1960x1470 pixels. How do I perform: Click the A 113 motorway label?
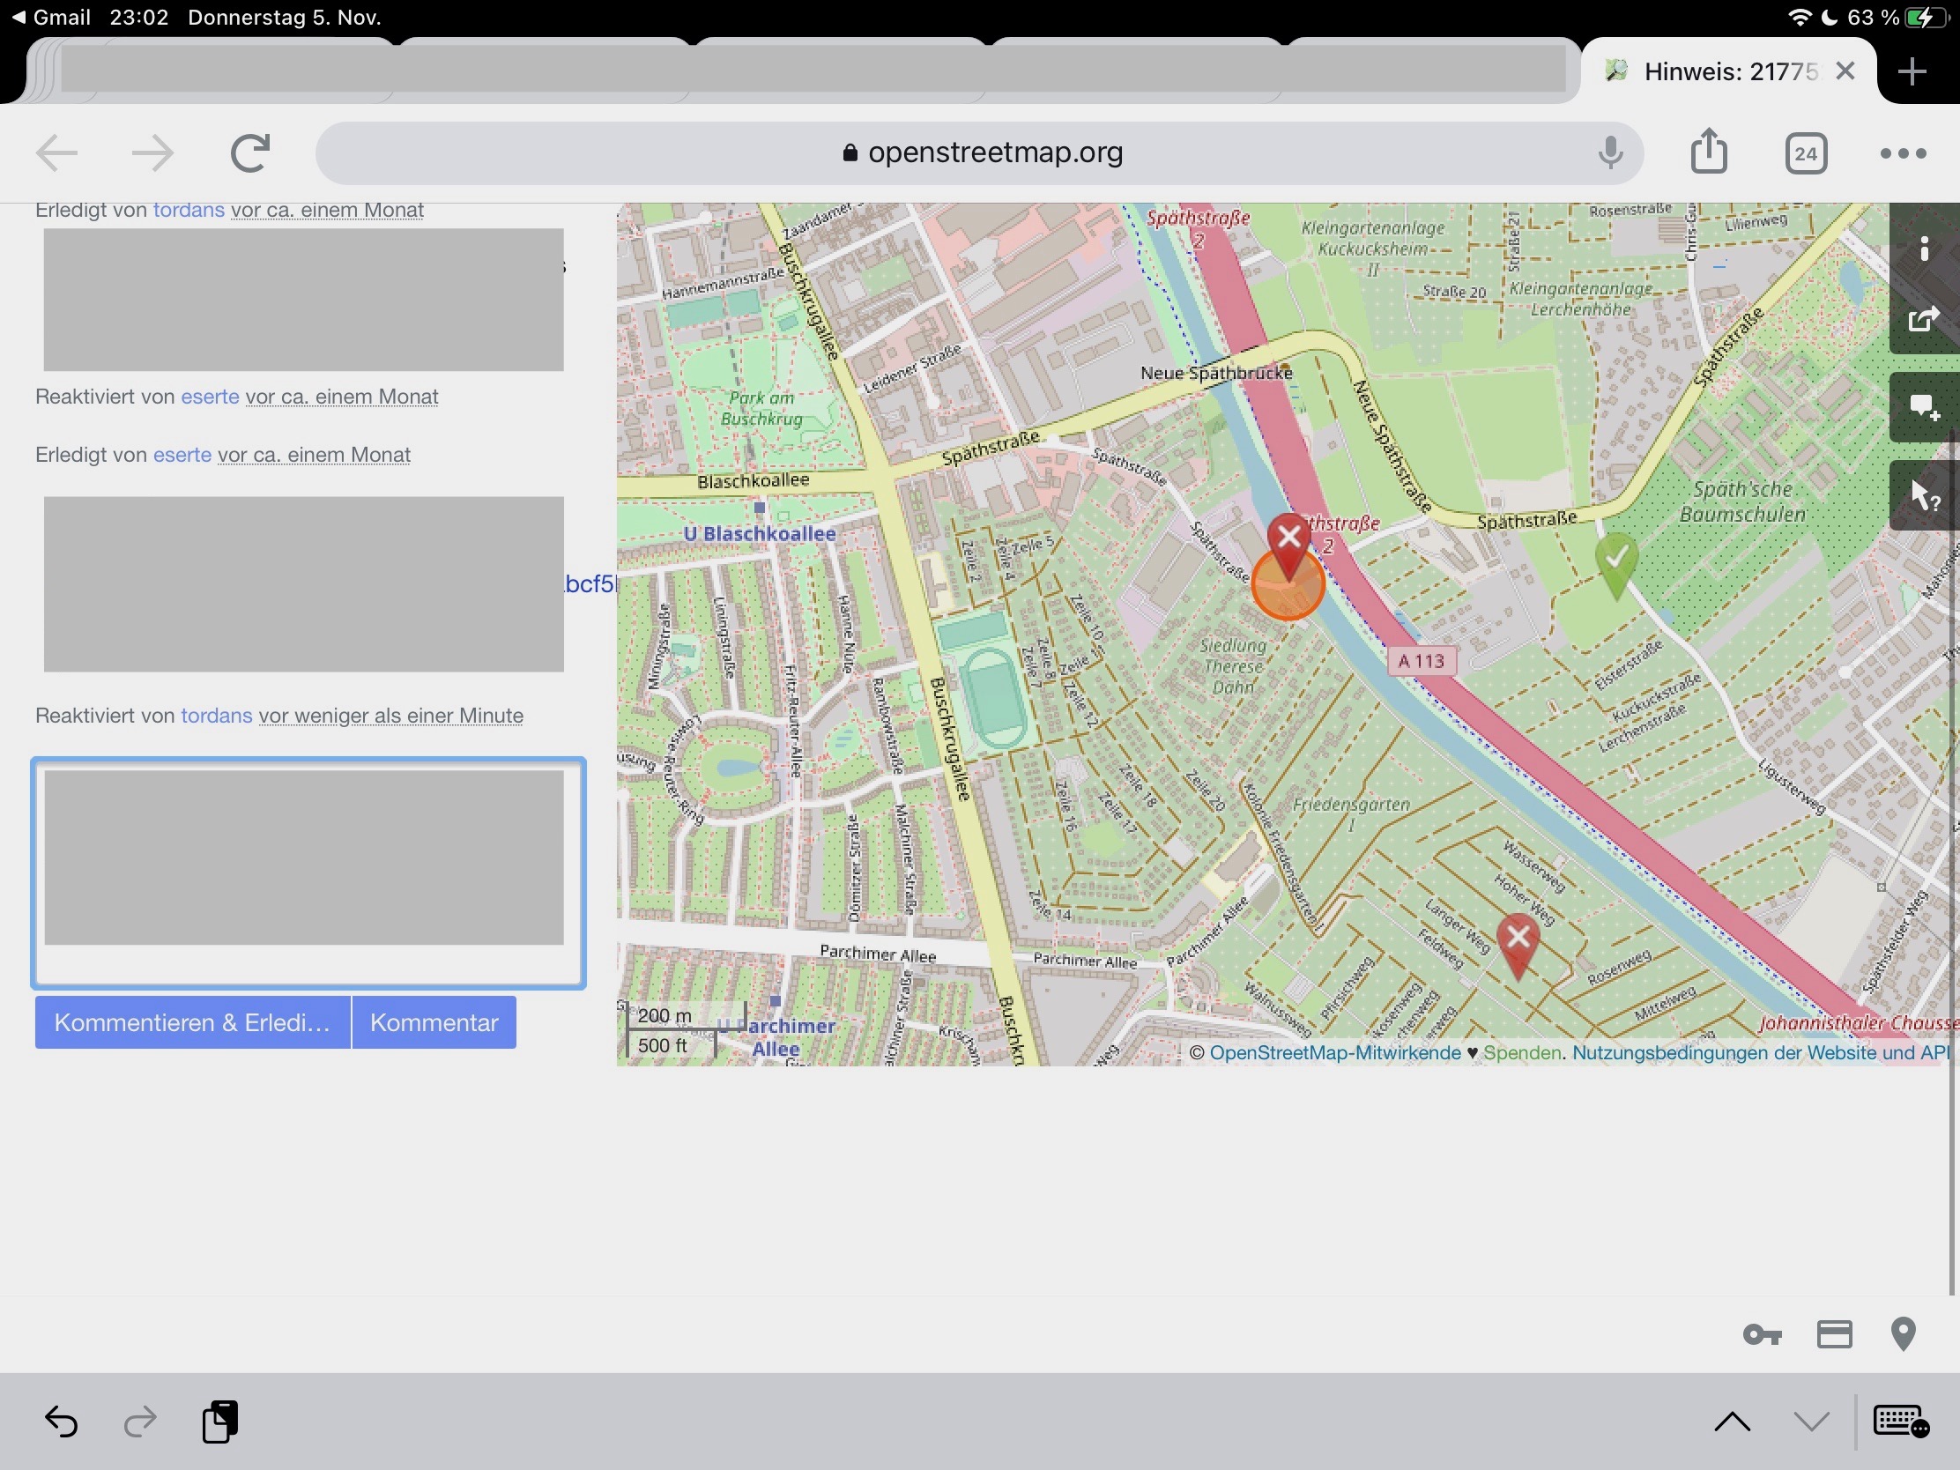[1422, 661]
